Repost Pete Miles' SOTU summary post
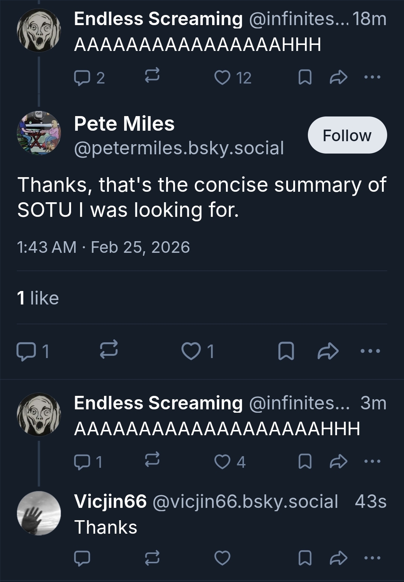Image resolution: width=404 pixels, height=582 pixels. click(x=109, y=351)
